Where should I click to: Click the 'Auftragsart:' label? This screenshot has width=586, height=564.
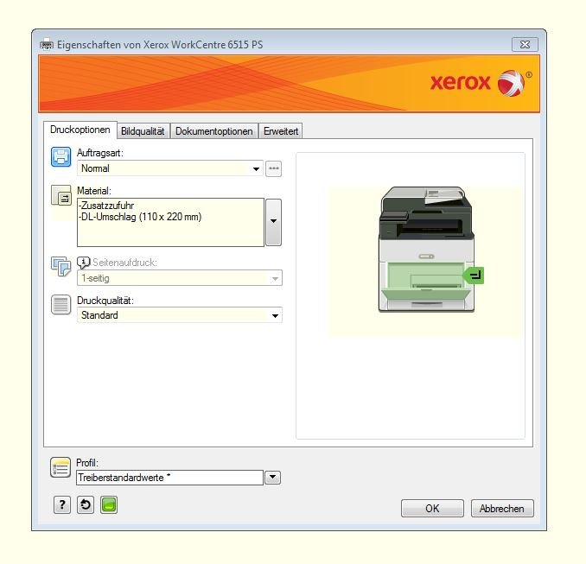(x=100, y=153)
